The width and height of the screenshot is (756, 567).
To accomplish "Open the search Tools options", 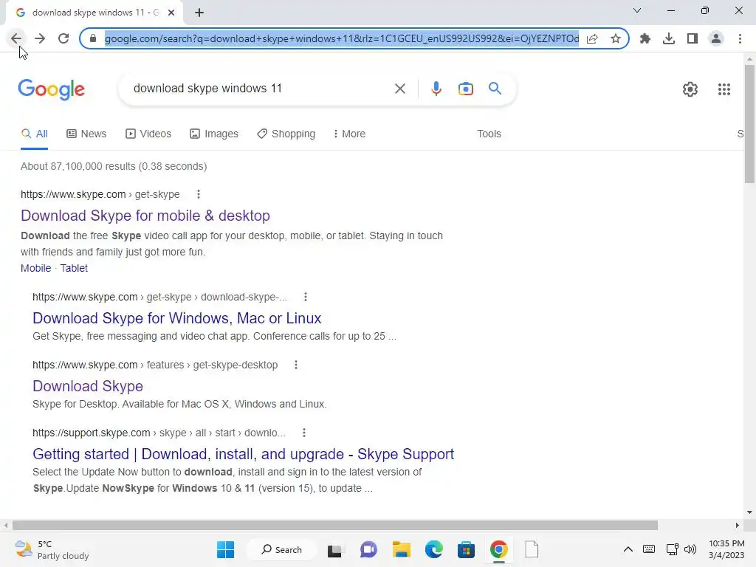I will coord(489,134).
